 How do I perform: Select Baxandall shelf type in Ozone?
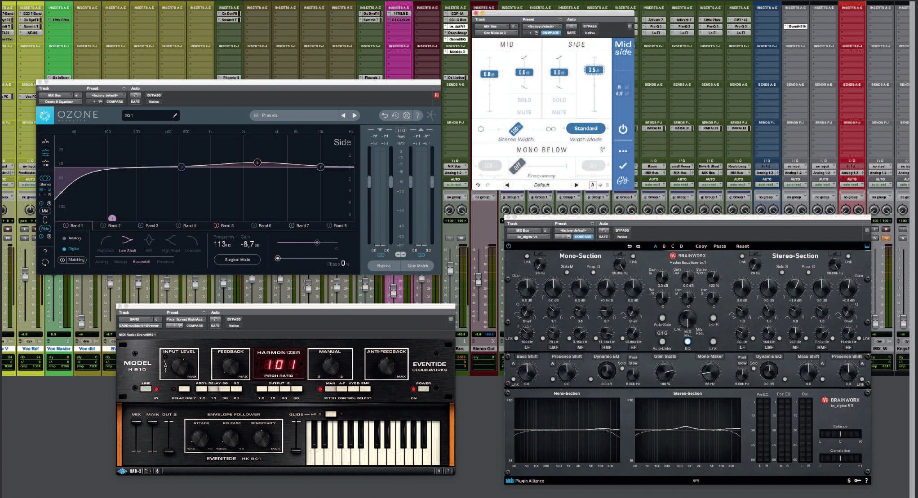[x=141, y=262]
